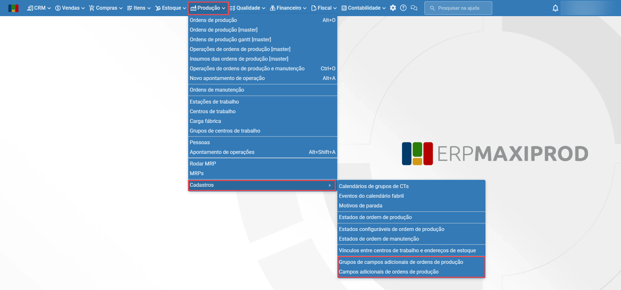Click the Itens grid icon
This screenshot has height=290, width=621.
(130, 8)
